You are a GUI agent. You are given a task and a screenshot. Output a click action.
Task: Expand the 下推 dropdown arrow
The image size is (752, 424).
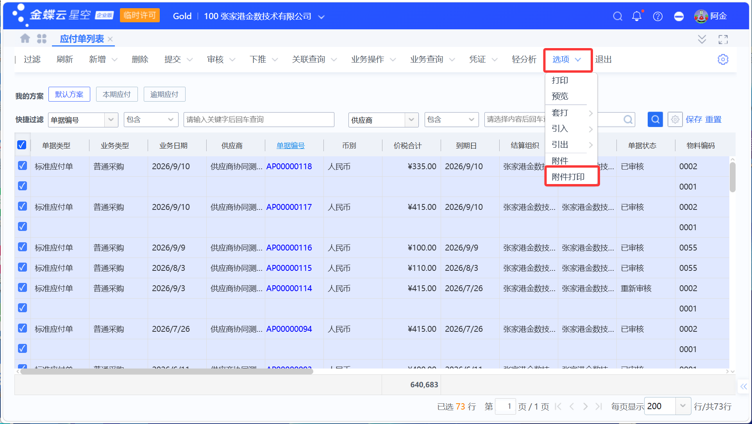click(x=275, y=60)
